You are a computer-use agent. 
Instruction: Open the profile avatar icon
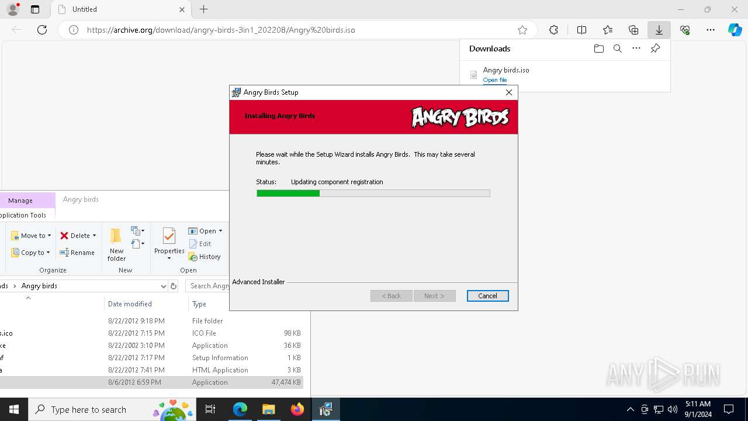coord(13,9)
